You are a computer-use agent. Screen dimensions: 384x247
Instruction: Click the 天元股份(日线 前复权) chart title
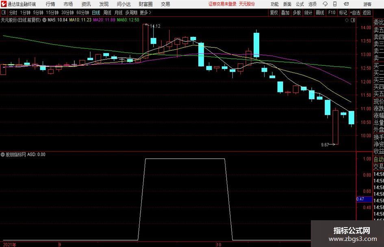coord(21,20)
